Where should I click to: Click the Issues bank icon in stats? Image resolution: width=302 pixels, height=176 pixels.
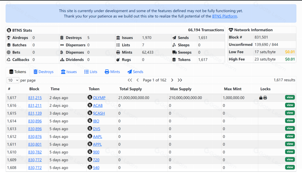tap(118, 38)
